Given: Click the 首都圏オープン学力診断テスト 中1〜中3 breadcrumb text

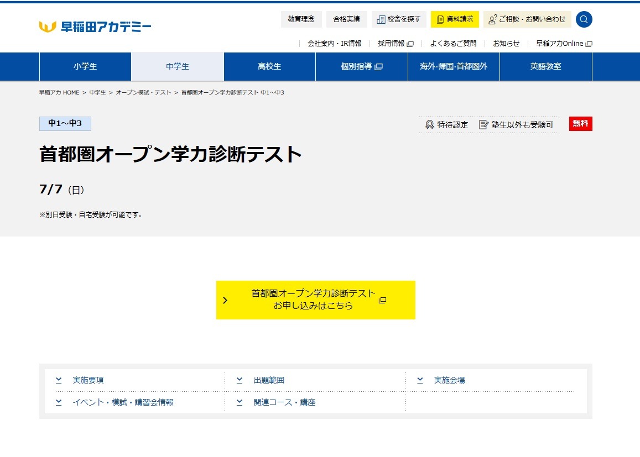Looking at the screenshot, I should [x=233, y=92].
